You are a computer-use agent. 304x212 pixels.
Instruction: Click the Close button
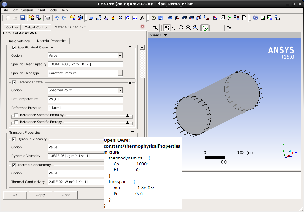pos(66,195)
